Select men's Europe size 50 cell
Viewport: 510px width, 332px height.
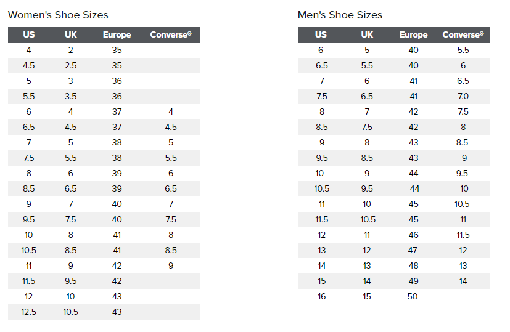pyautogui.click(x=413, y=296)
